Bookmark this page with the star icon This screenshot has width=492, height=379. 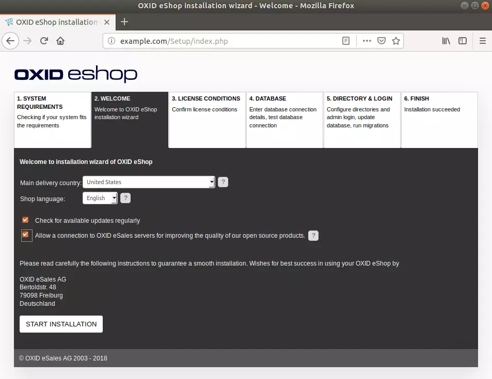pos(396,41)
